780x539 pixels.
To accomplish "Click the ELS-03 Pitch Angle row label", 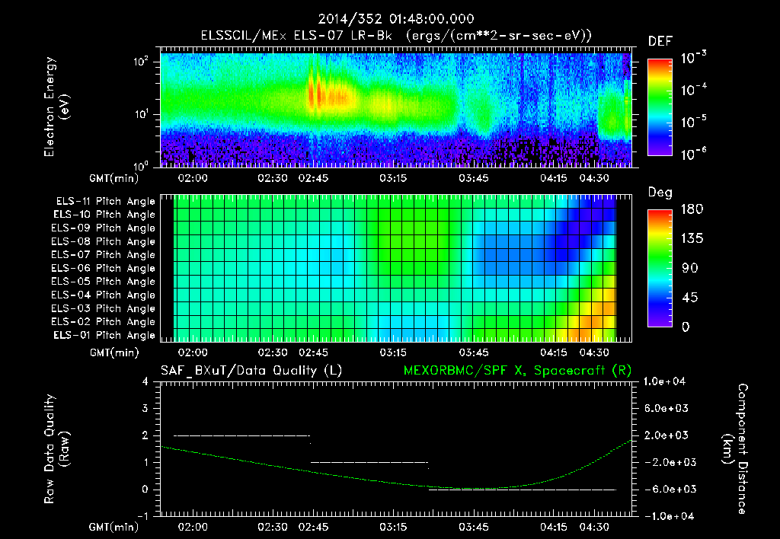I will pos(103,309).
